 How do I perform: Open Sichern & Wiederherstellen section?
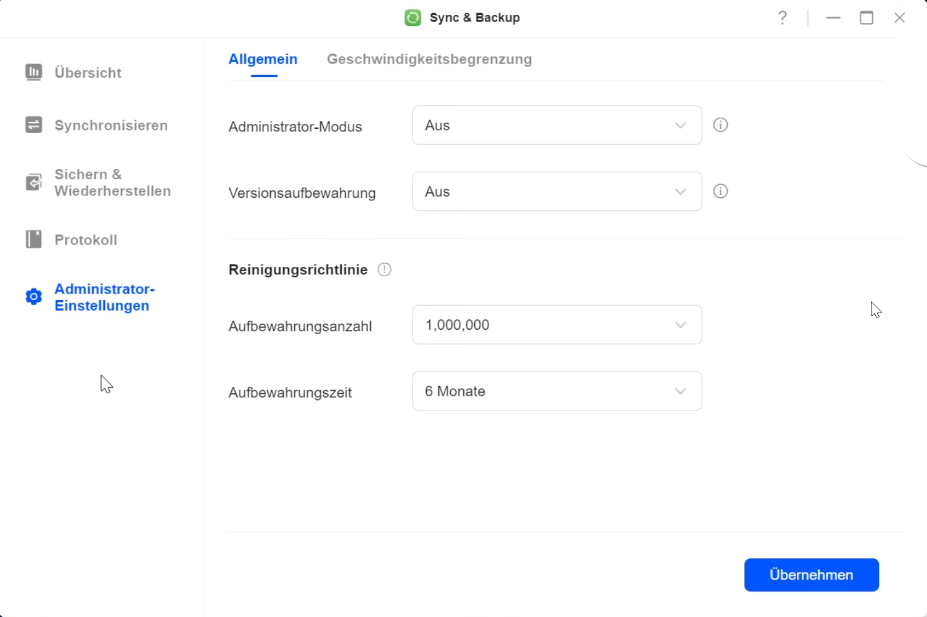click(x=112, y=182)
